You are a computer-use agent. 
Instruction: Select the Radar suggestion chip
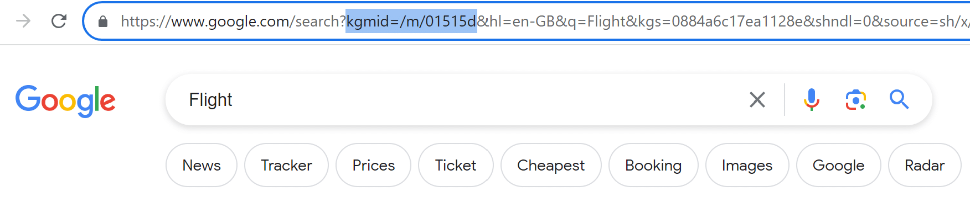point(925,165)
